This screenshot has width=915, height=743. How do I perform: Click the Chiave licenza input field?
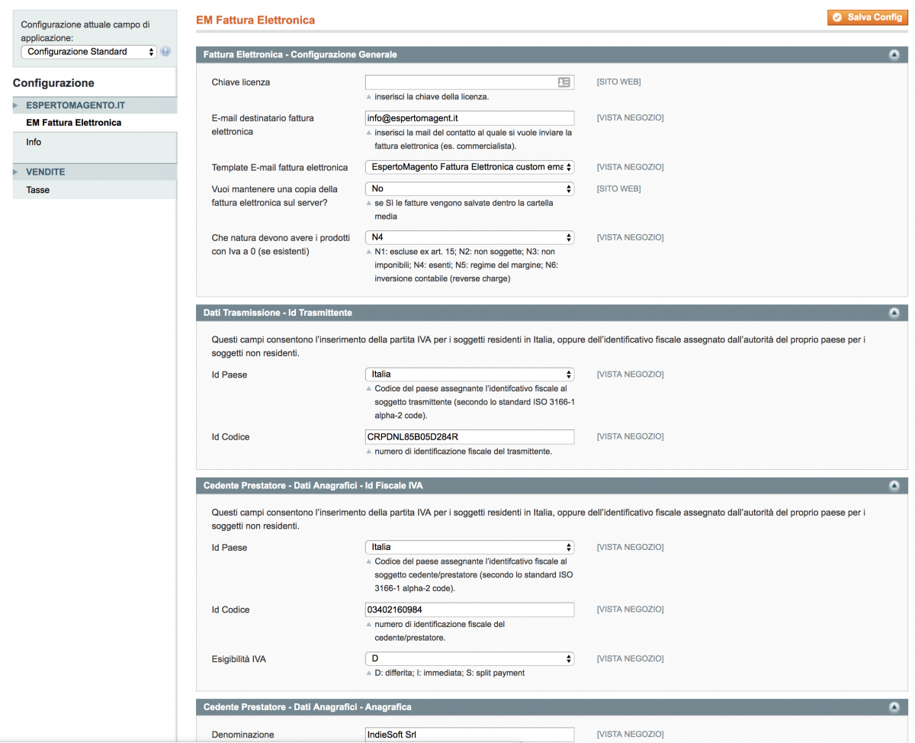point(469,82)
